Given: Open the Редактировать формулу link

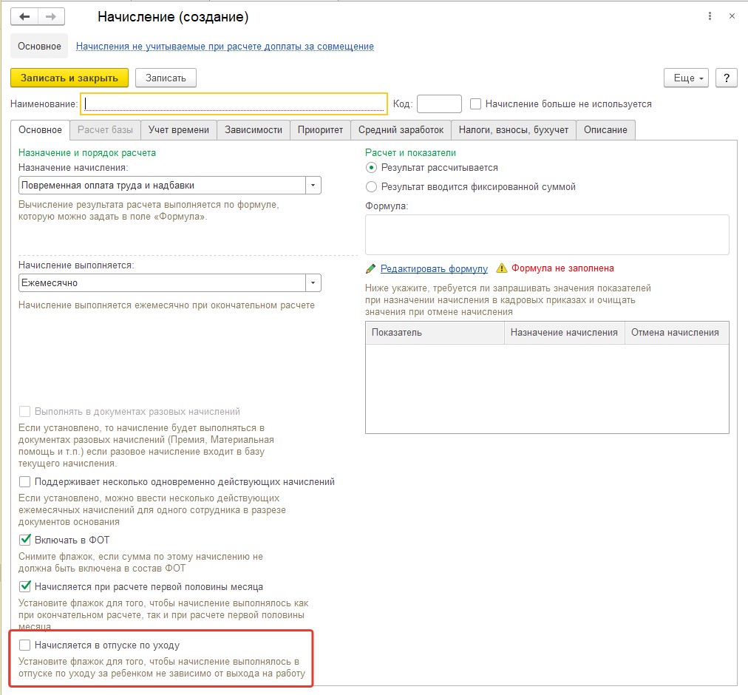Looking at the screenshot, I should pos(434,268).
